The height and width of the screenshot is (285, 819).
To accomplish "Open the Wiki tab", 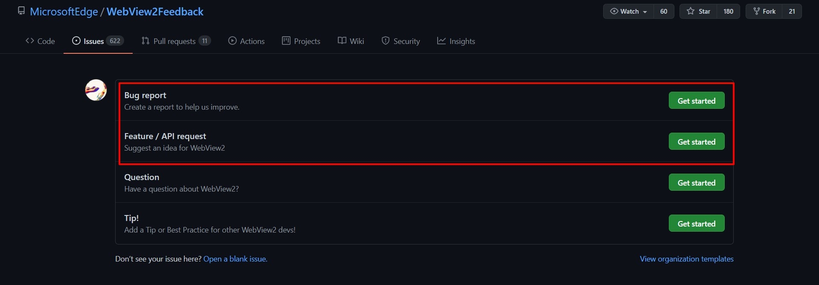I will (351, 41).
